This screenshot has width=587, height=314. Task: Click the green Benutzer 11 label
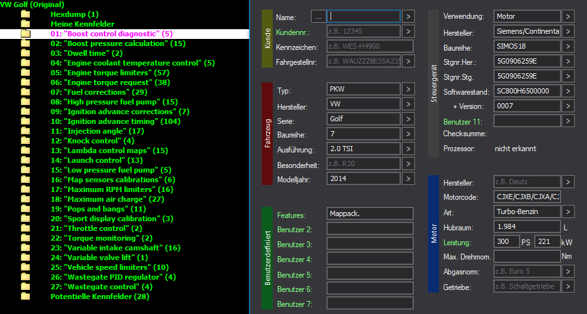pos(463,122)
